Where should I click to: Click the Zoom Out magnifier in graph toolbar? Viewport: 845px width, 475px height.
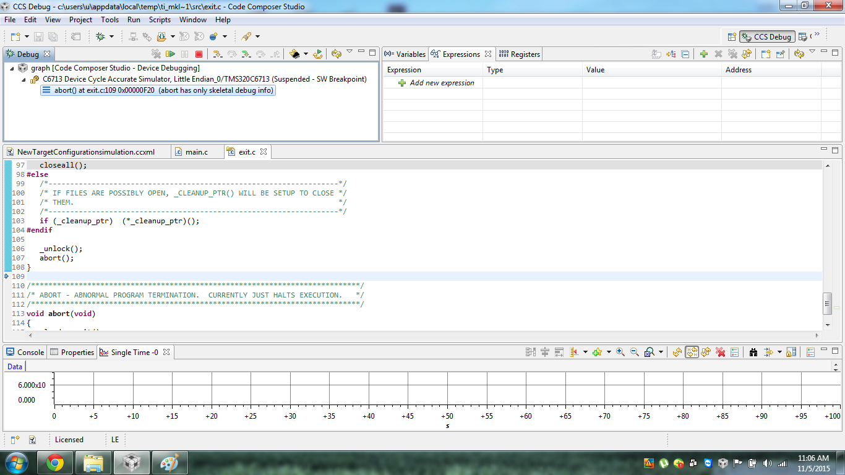click(634, 352)
